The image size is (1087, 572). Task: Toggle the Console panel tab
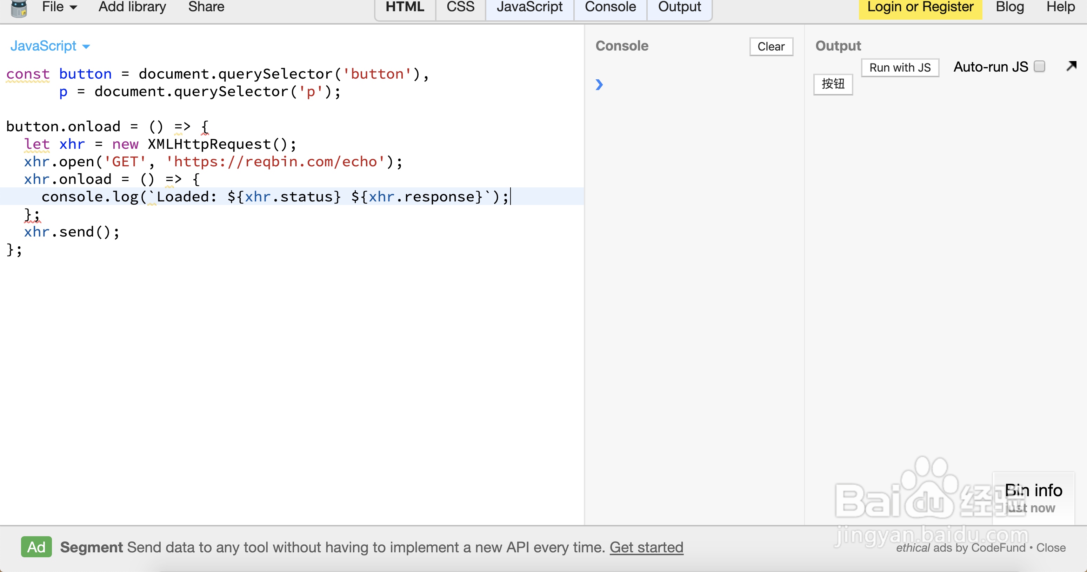[610, 7]
